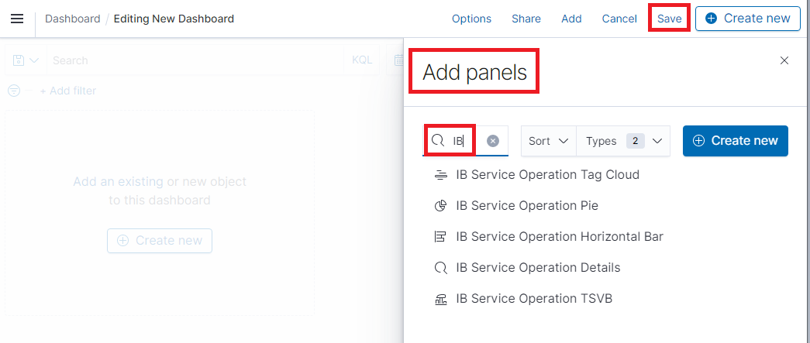This screenshot has height=343, width=810.
Task: Go to the Dashboard breadcrumb link
Action: pos(72,19)
